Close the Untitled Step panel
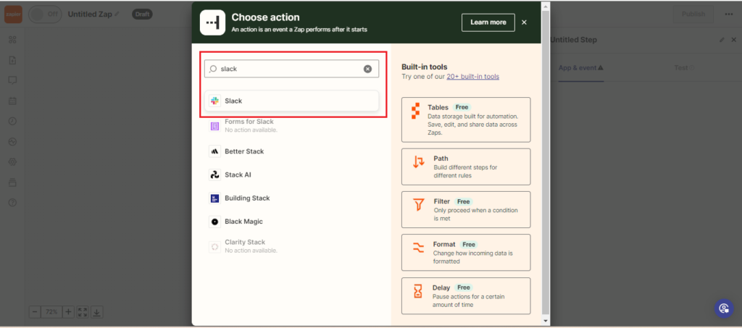Screen dimensions: 742x328 [x=733, y=40]
